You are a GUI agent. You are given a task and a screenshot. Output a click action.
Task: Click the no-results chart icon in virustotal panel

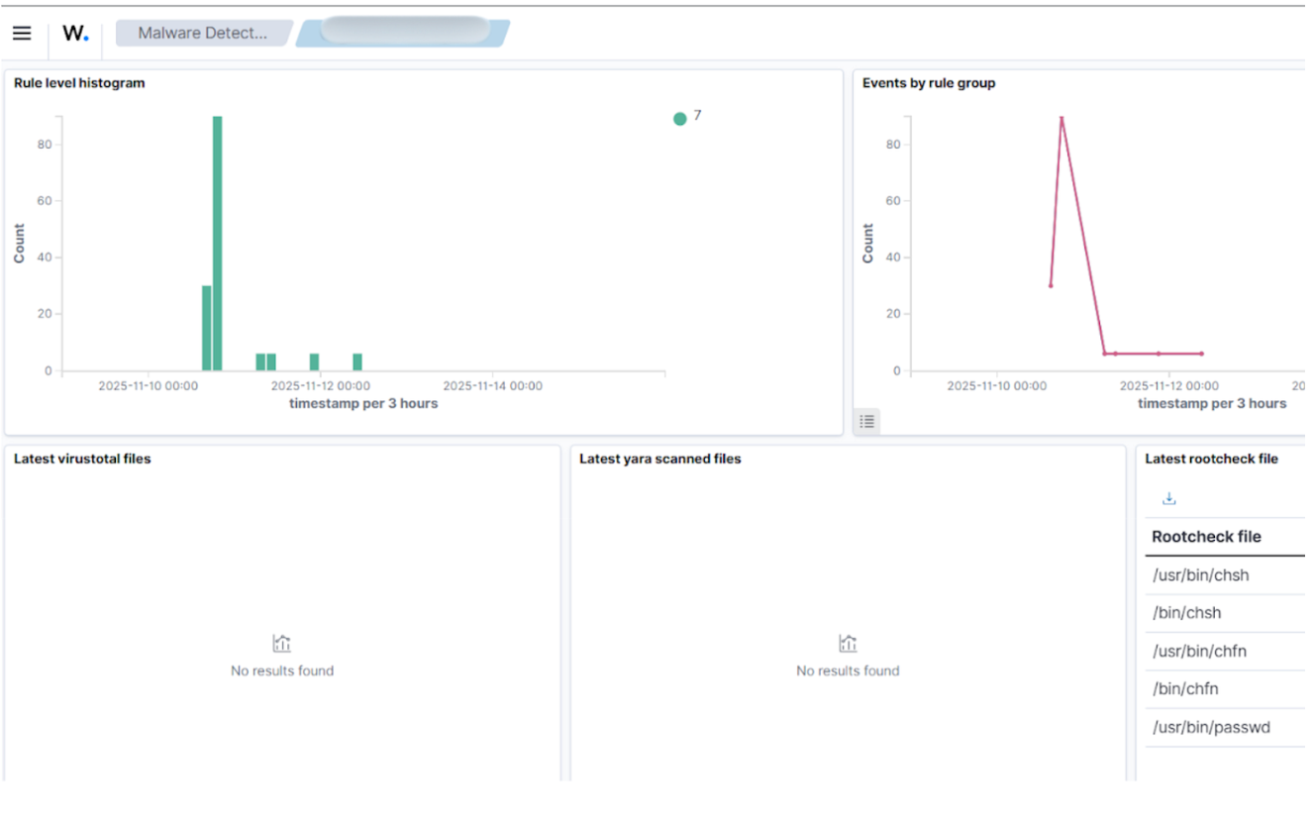[x=282, y=644]
